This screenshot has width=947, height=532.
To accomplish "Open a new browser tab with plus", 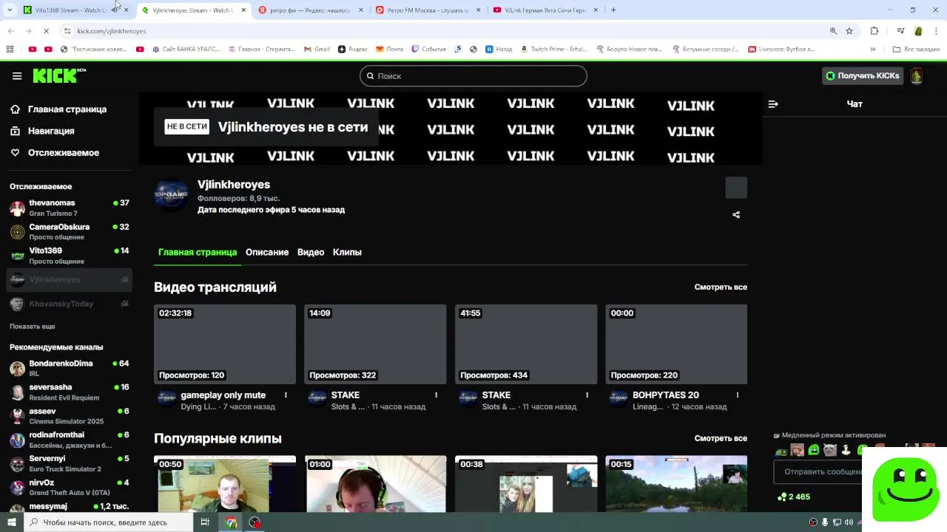I will (613, 10).
